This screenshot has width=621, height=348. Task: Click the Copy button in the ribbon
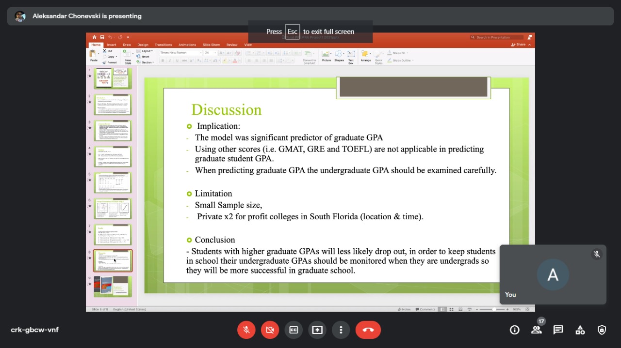pyautogui.click(x=109, y=57)
